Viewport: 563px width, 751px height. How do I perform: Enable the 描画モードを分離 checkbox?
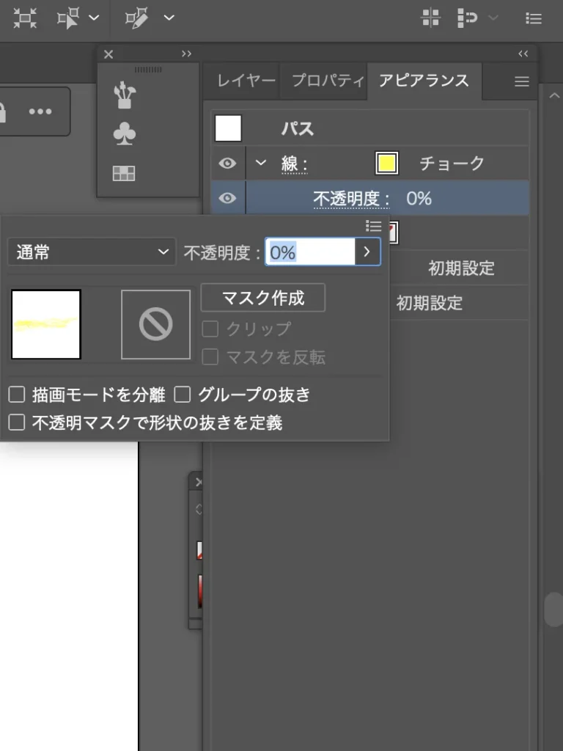click(x=17, y=395)
